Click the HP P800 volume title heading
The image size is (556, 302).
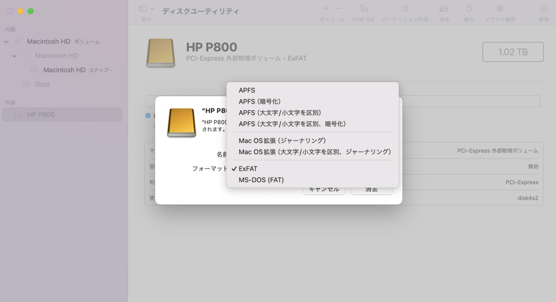(211, 47)
